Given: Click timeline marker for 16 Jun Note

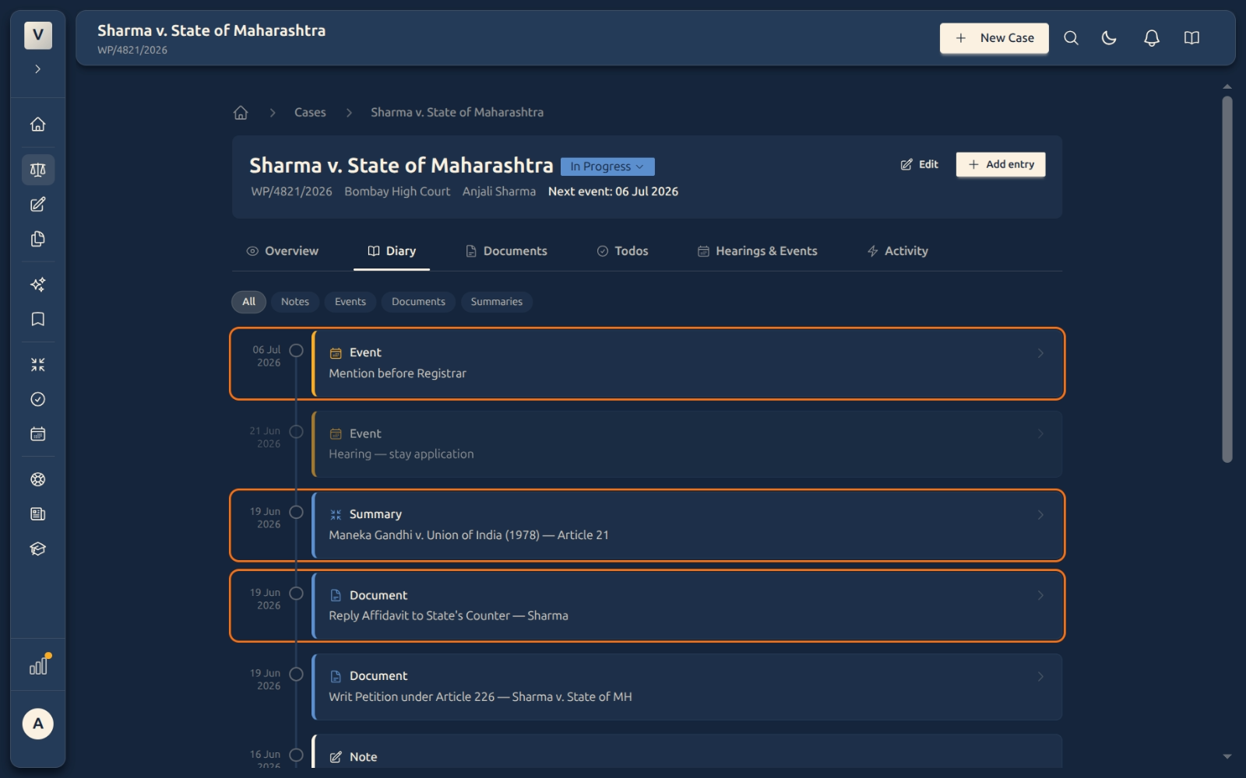Looking at the screenshot, I should [296, 755].
